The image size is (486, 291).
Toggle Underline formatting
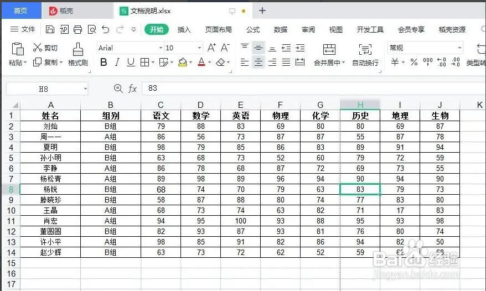(x=131, y=63)
